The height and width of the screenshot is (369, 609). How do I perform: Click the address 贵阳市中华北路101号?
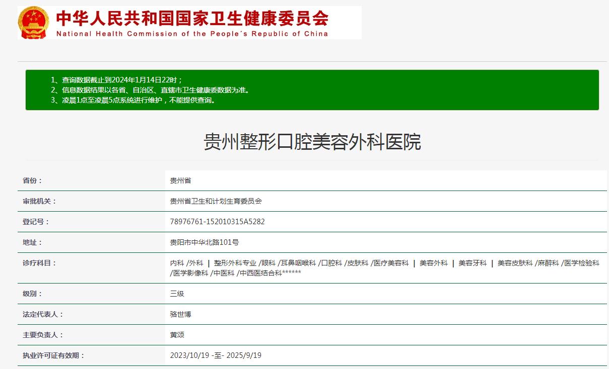point(204,242)
